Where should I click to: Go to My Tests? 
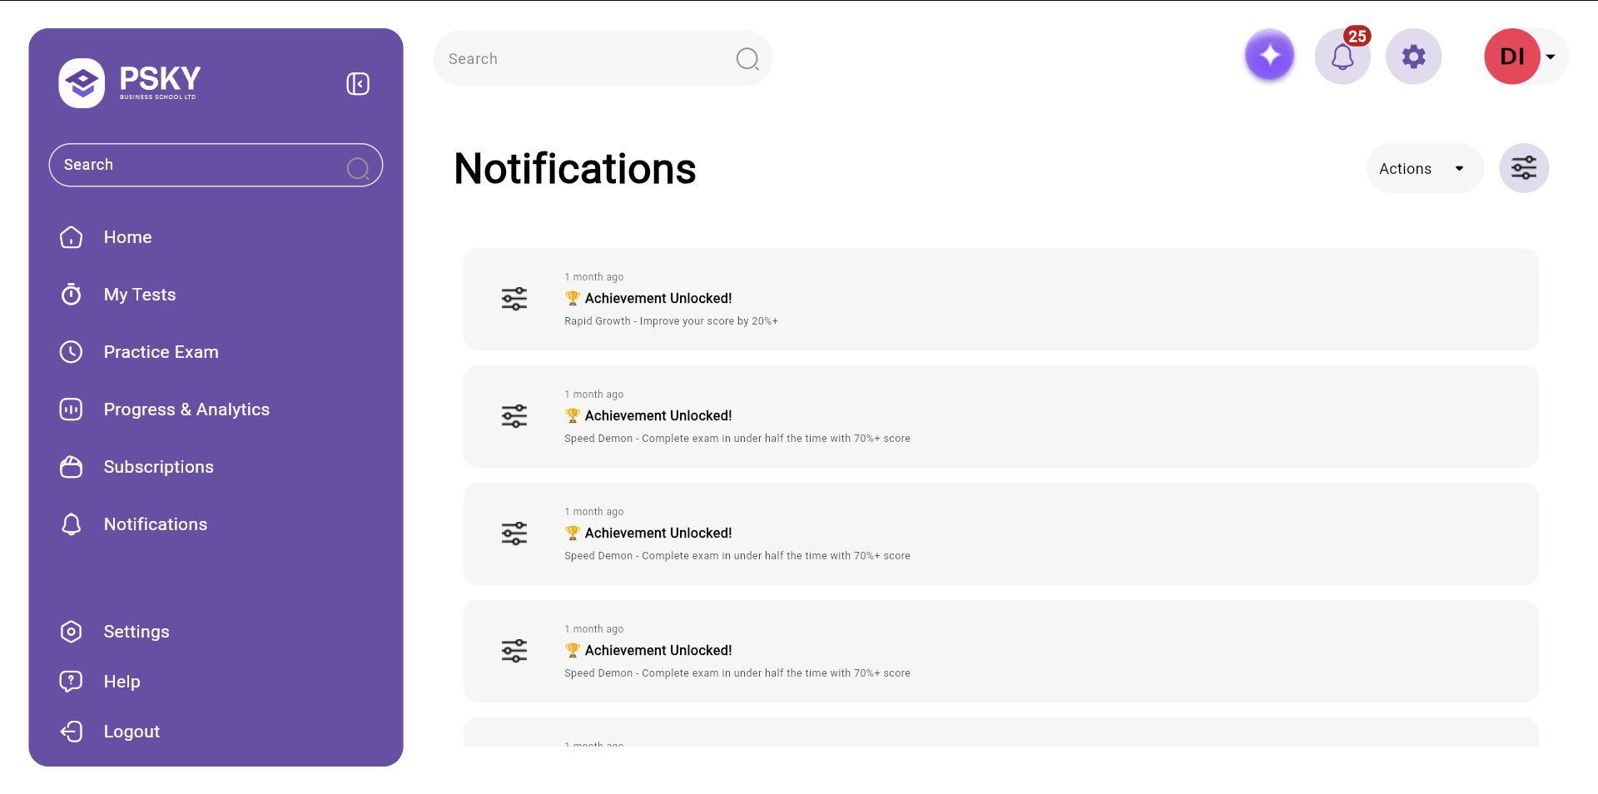(139, 295)
